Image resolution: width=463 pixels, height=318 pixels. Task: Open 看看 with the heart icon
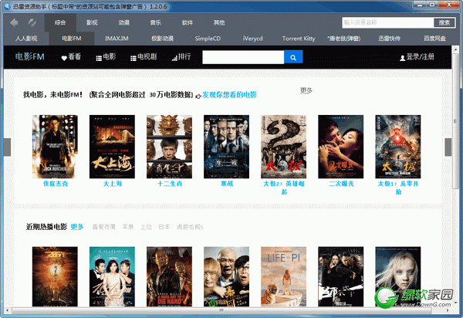click(71, 56)
